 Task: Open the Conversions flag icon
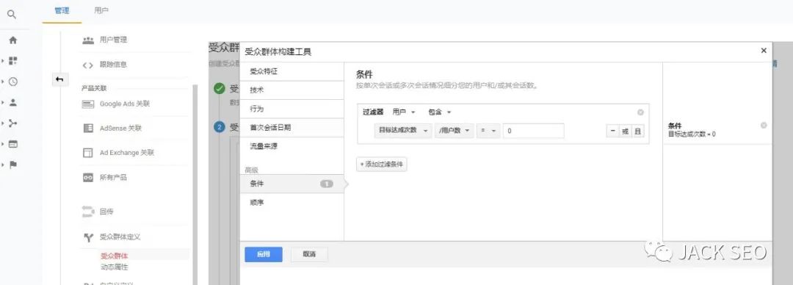13,165
